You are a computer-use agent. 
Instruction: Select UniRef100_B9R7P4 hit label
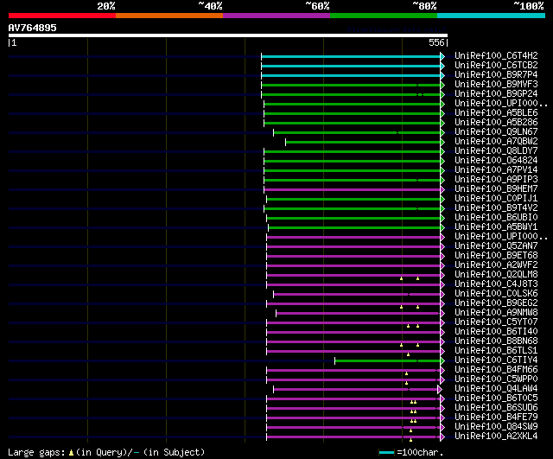point(496,75)
